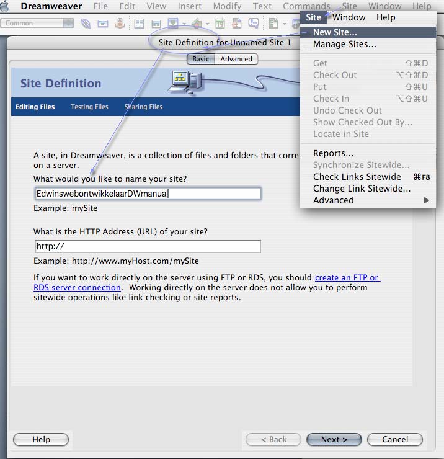Image resolution: width=444 pixels, height=459 pixels.
Task: Choose Change Link Sitewide...
Action: 368,189
